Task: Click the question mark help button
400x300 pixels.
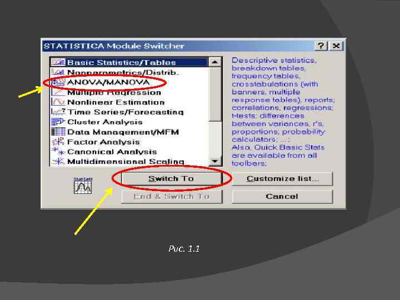Action: (321, 46)
